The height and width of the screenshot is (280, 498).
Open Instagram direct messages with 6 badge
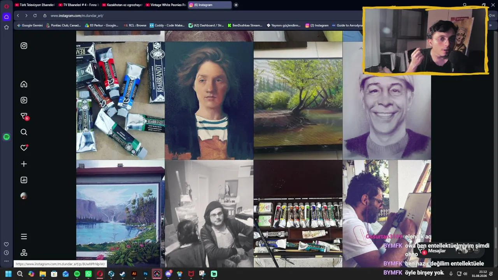click(x=24, y=116)
